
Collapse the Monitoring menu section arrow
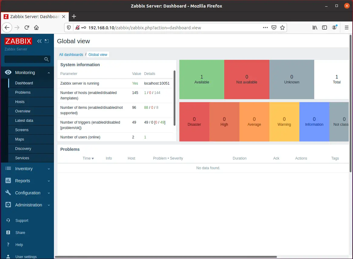click(x=48, y=73)
